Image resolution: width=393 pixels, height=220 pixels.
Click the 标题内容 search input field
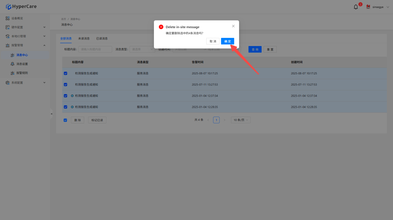95,49
